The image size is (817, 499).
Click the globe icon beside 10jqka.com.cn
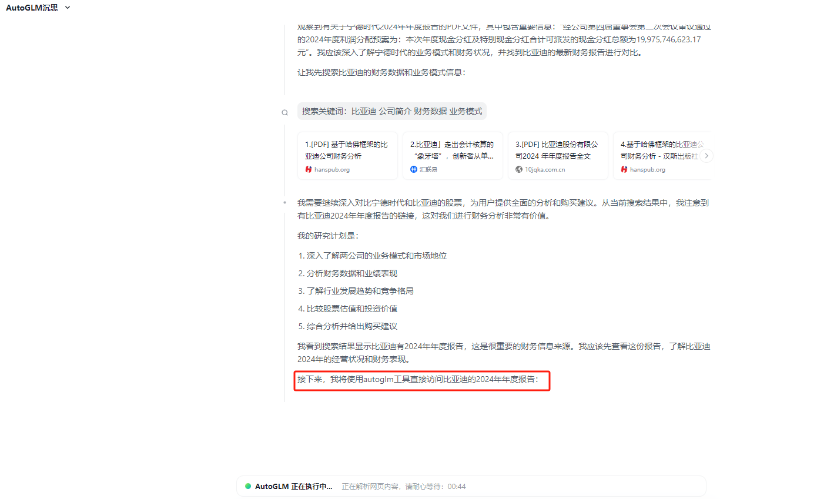point(519,169)
